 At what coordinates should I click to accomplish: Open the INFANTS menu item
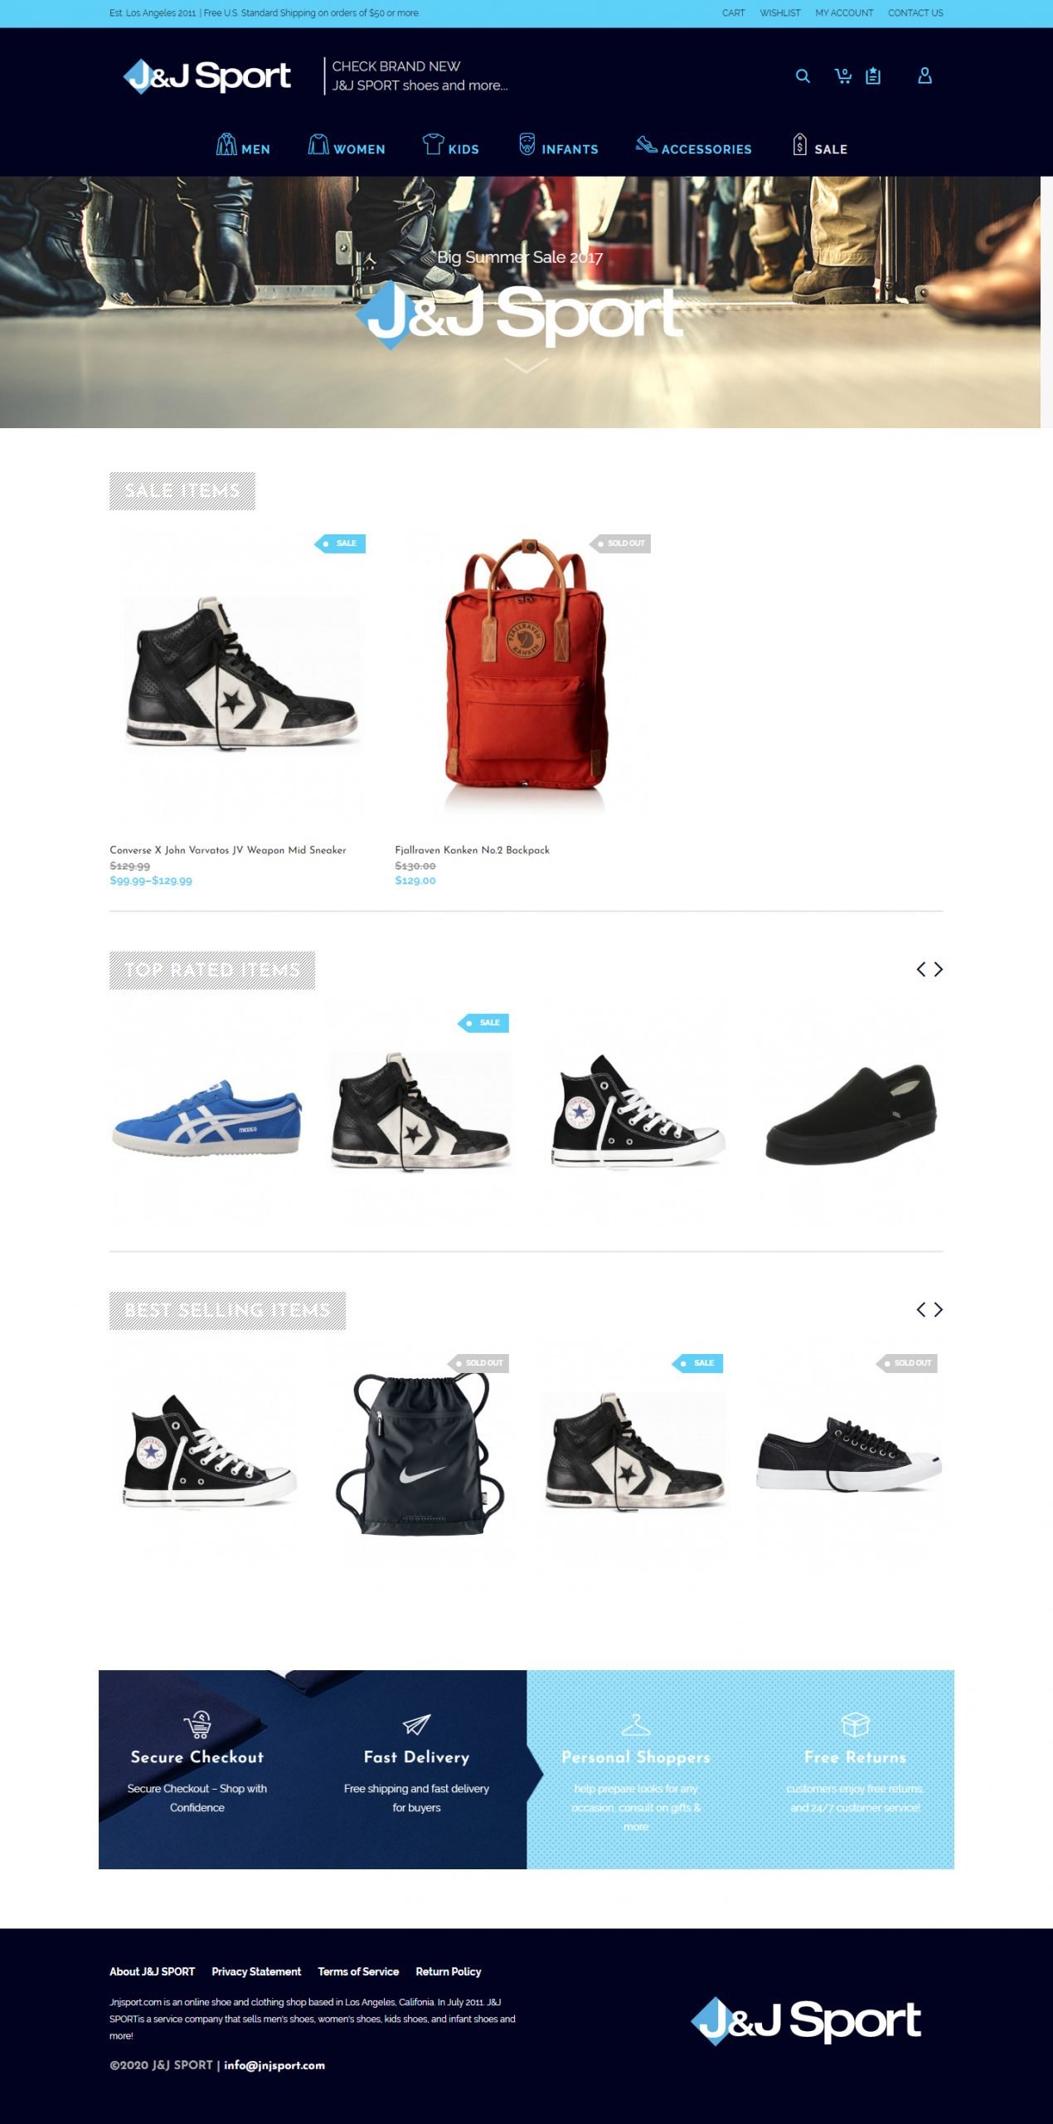tap(570, 149)
